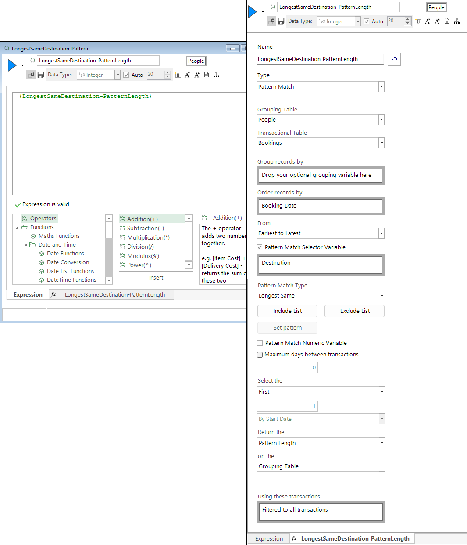Open on the Grouping Table dropdown
The image size is (467, 545).
coord(382,466)
